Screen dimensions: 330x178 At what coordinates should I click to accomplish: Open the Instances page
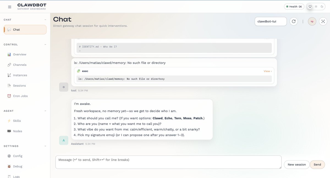pyautogui.click(x=25, y=75)
